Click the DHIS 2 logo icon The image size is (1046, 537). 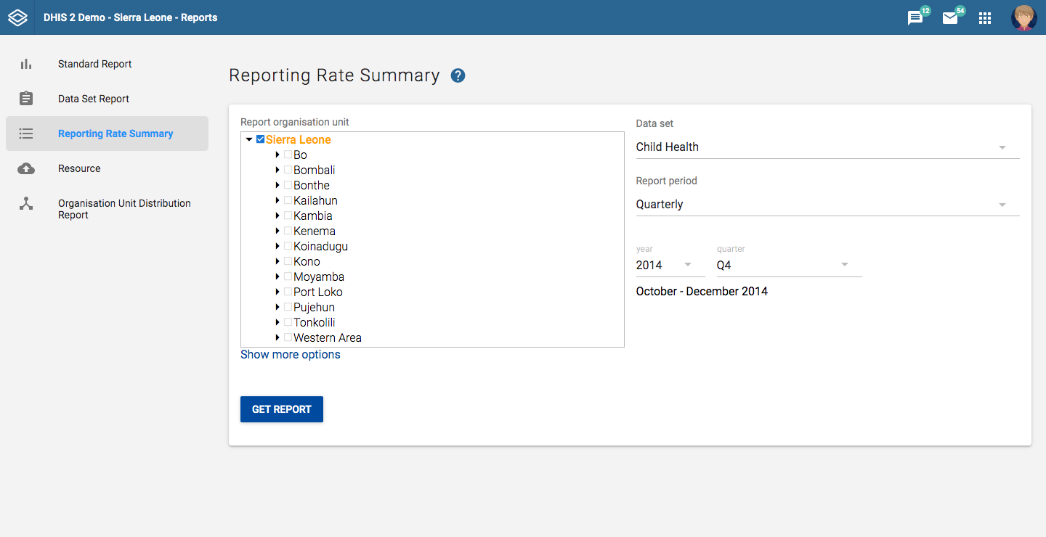tap(17, 17)
